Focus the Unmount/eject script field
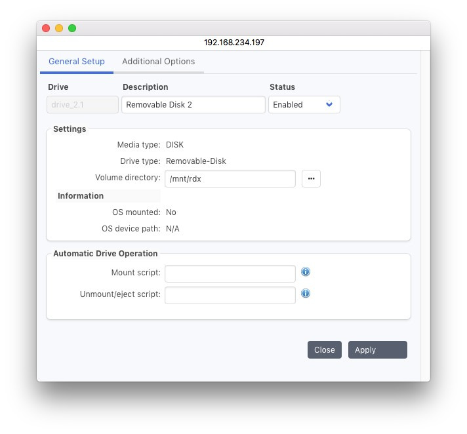Image resolution: width=467 pixels, height=434 pixels. tap(230, 295)
